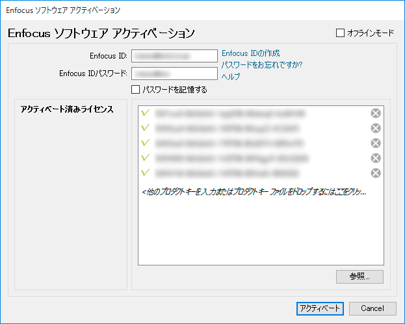Select the fourth blurred license key row
The width and height of the screenshot is (405, 324).
tap(261, 158)
